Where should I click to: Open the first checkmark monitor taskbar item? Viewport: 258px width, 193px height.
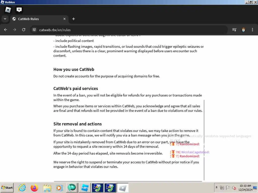[x=98, y=188]
